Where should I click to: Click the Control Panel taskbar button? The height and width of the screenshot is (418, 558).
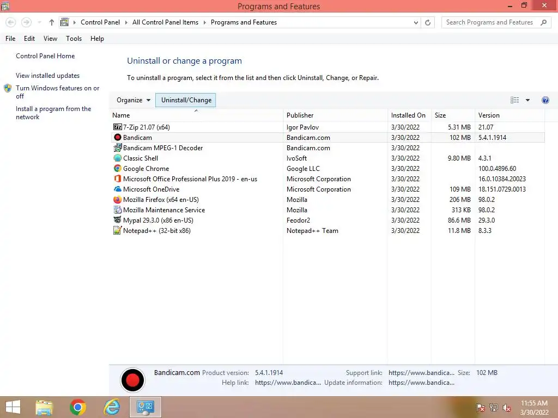[145, 407]
